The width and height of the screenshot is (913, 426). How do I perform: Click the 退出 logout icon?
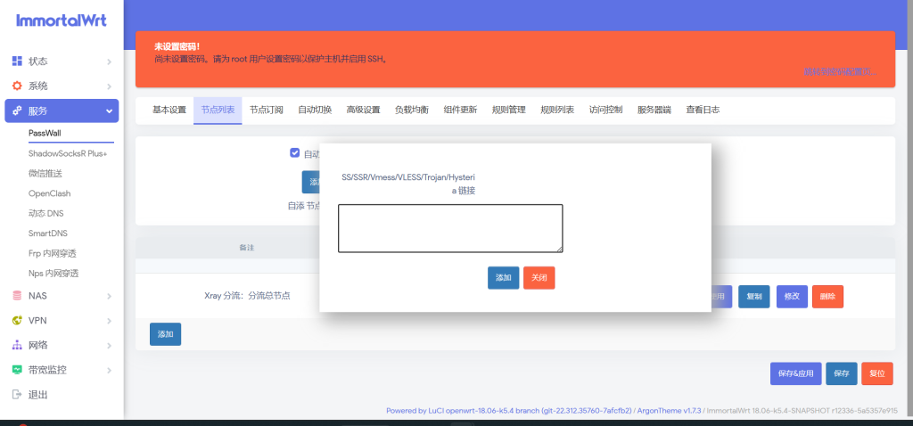[x=16, y=395]
